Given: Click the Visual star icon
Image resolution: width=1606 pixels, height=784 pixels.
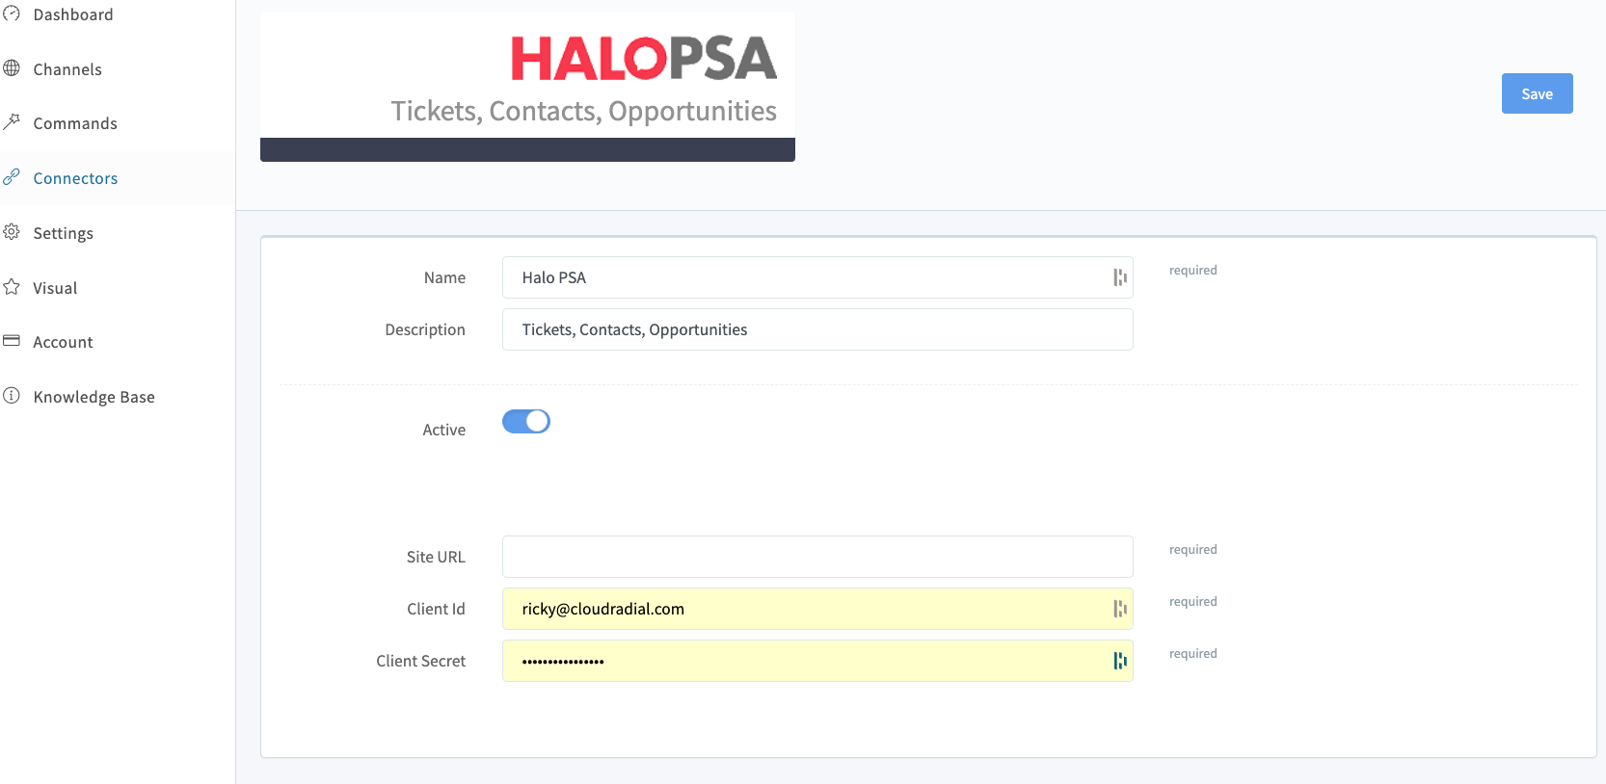Looking at the screenshot, I should (12, 286).
